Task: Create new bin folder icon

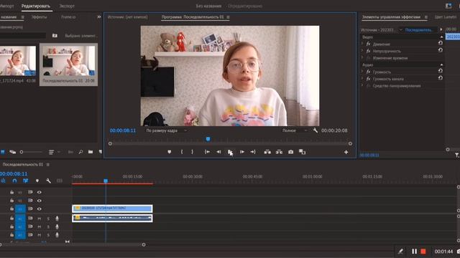Action: point(91,152)
